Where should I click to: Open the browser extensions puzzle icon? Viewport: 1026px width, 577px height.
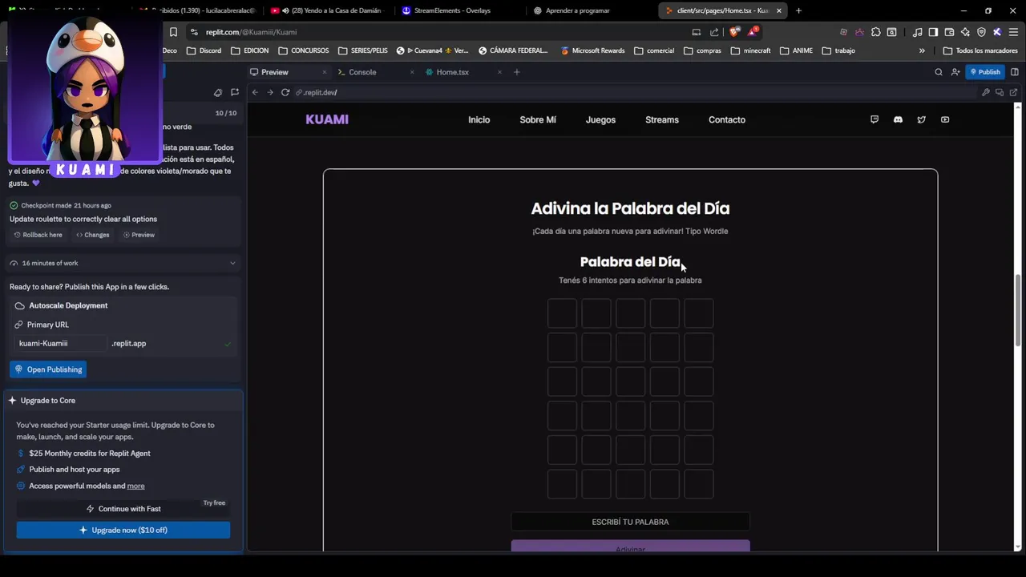coord(875,32)
